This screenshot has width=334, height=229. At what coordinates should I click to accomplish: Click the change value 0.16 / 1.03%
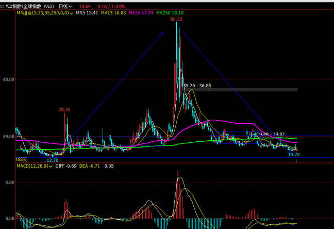click(x=111, y=7)
